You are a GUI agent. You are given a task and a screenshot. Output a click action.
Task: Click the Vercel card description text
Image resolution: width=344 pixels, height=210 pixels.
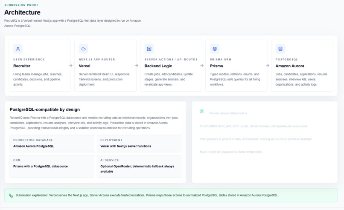pos(104,79)
